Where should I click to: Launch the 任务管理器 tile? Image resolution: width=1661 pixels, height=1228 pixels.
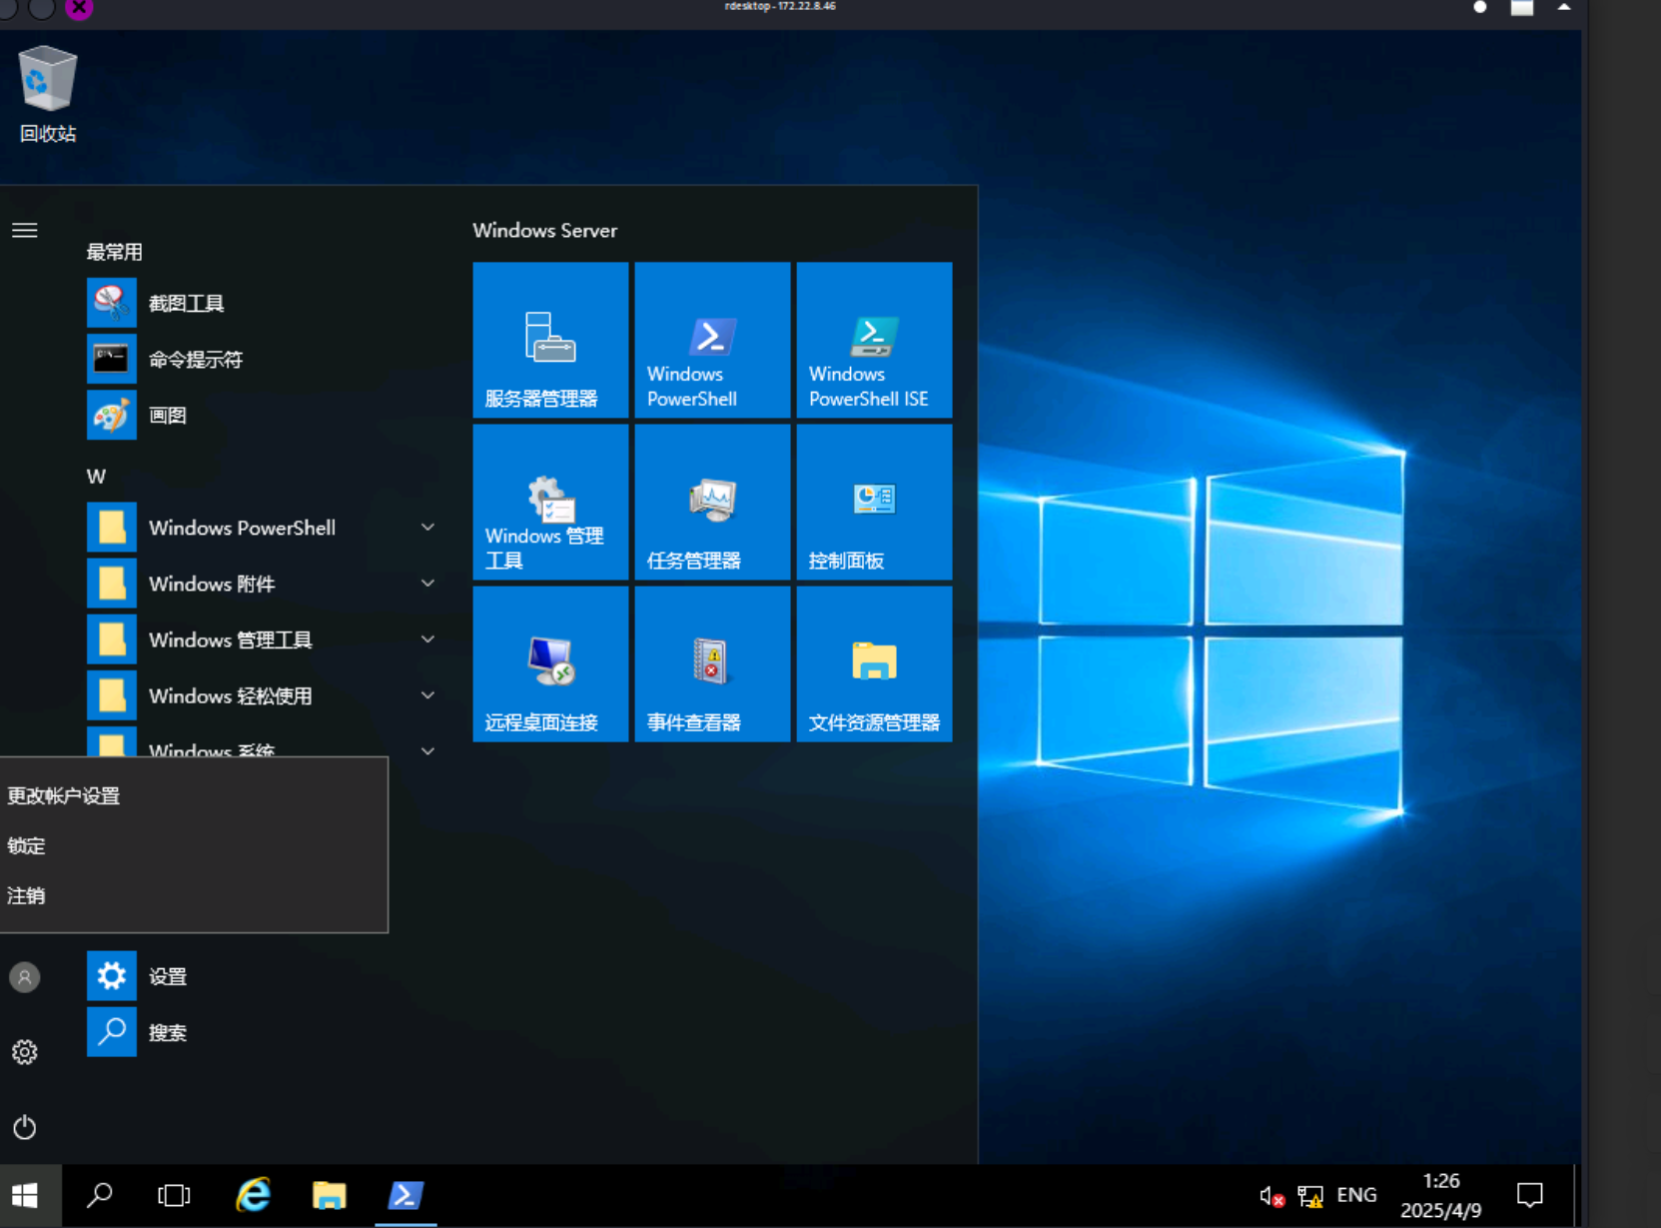[x=712, y=502]
